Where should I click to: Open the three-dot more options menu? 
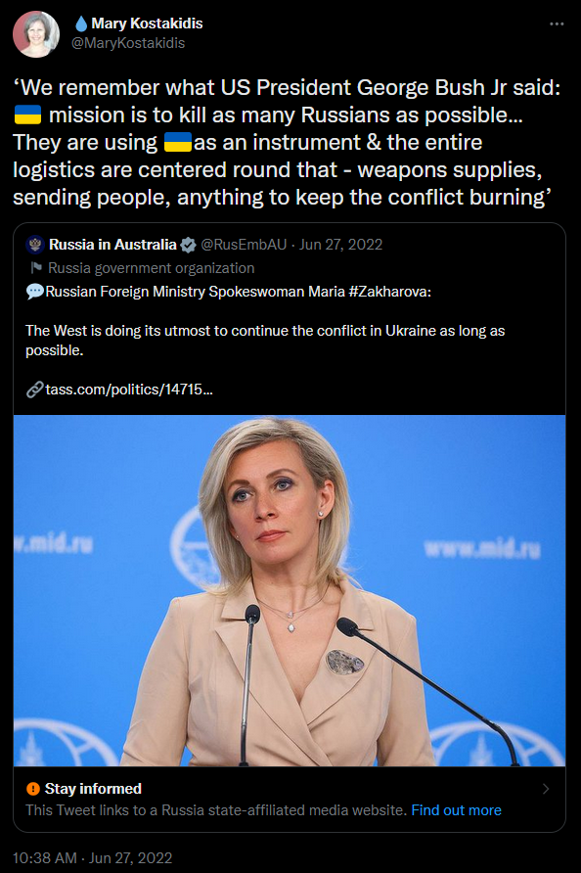(x=557, y=23)
